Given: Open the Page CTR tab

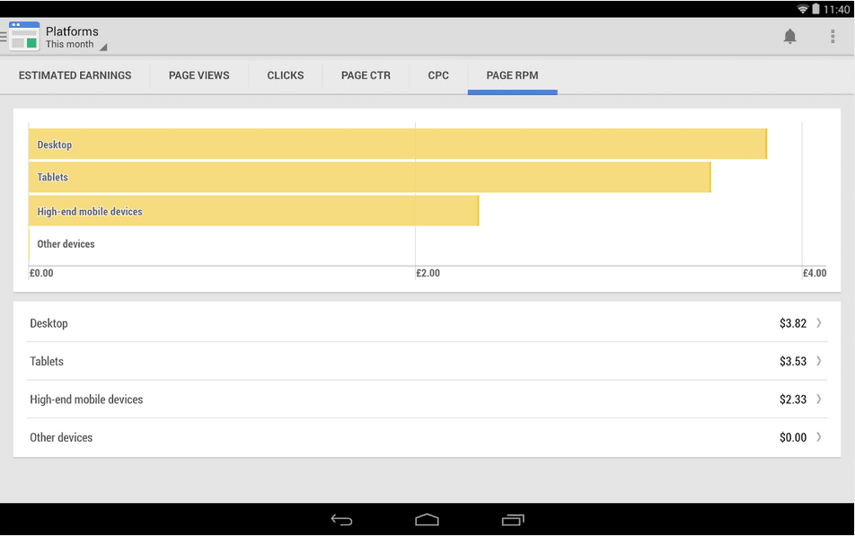Looking at the screenshot, I should pos(366,75).
